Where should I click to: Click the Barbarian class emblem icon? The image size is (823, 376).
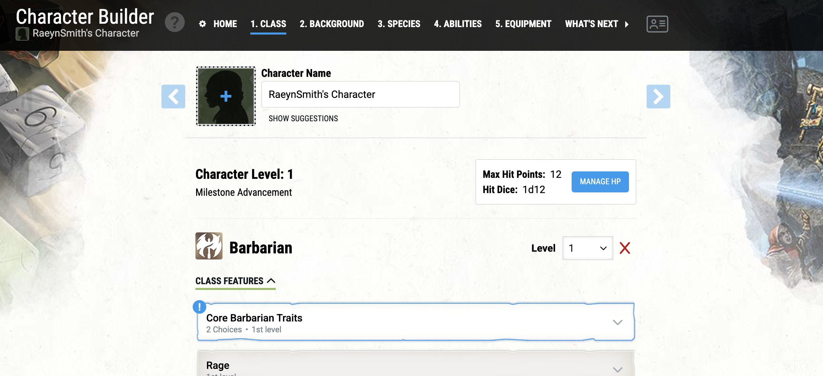click(x=209, y=246)
